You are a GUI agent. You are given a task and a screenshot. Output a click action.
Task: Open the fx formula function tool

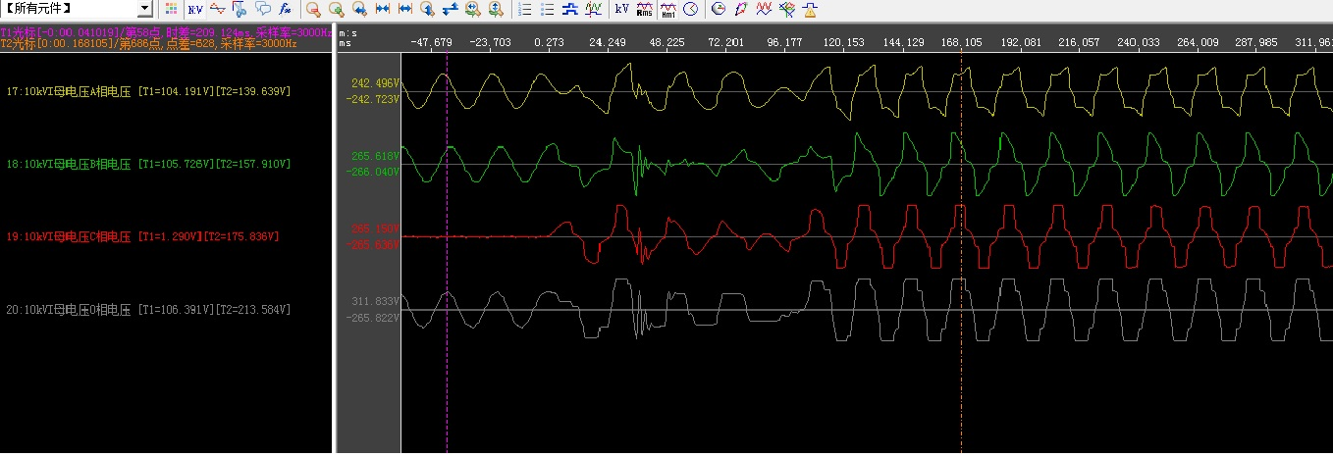click(285, 9)
